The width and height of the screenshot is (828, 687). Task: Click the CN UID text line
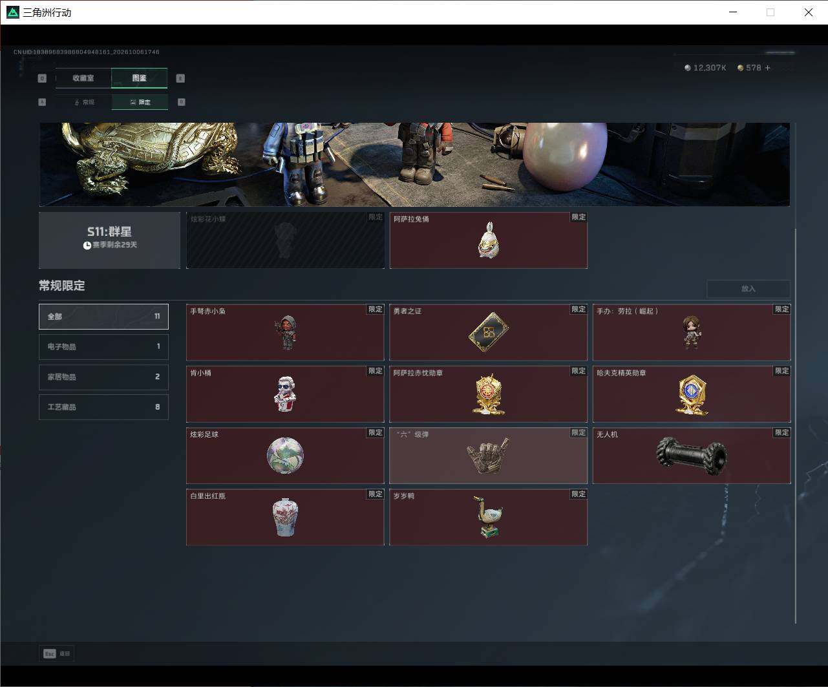[x=87, y=52]
